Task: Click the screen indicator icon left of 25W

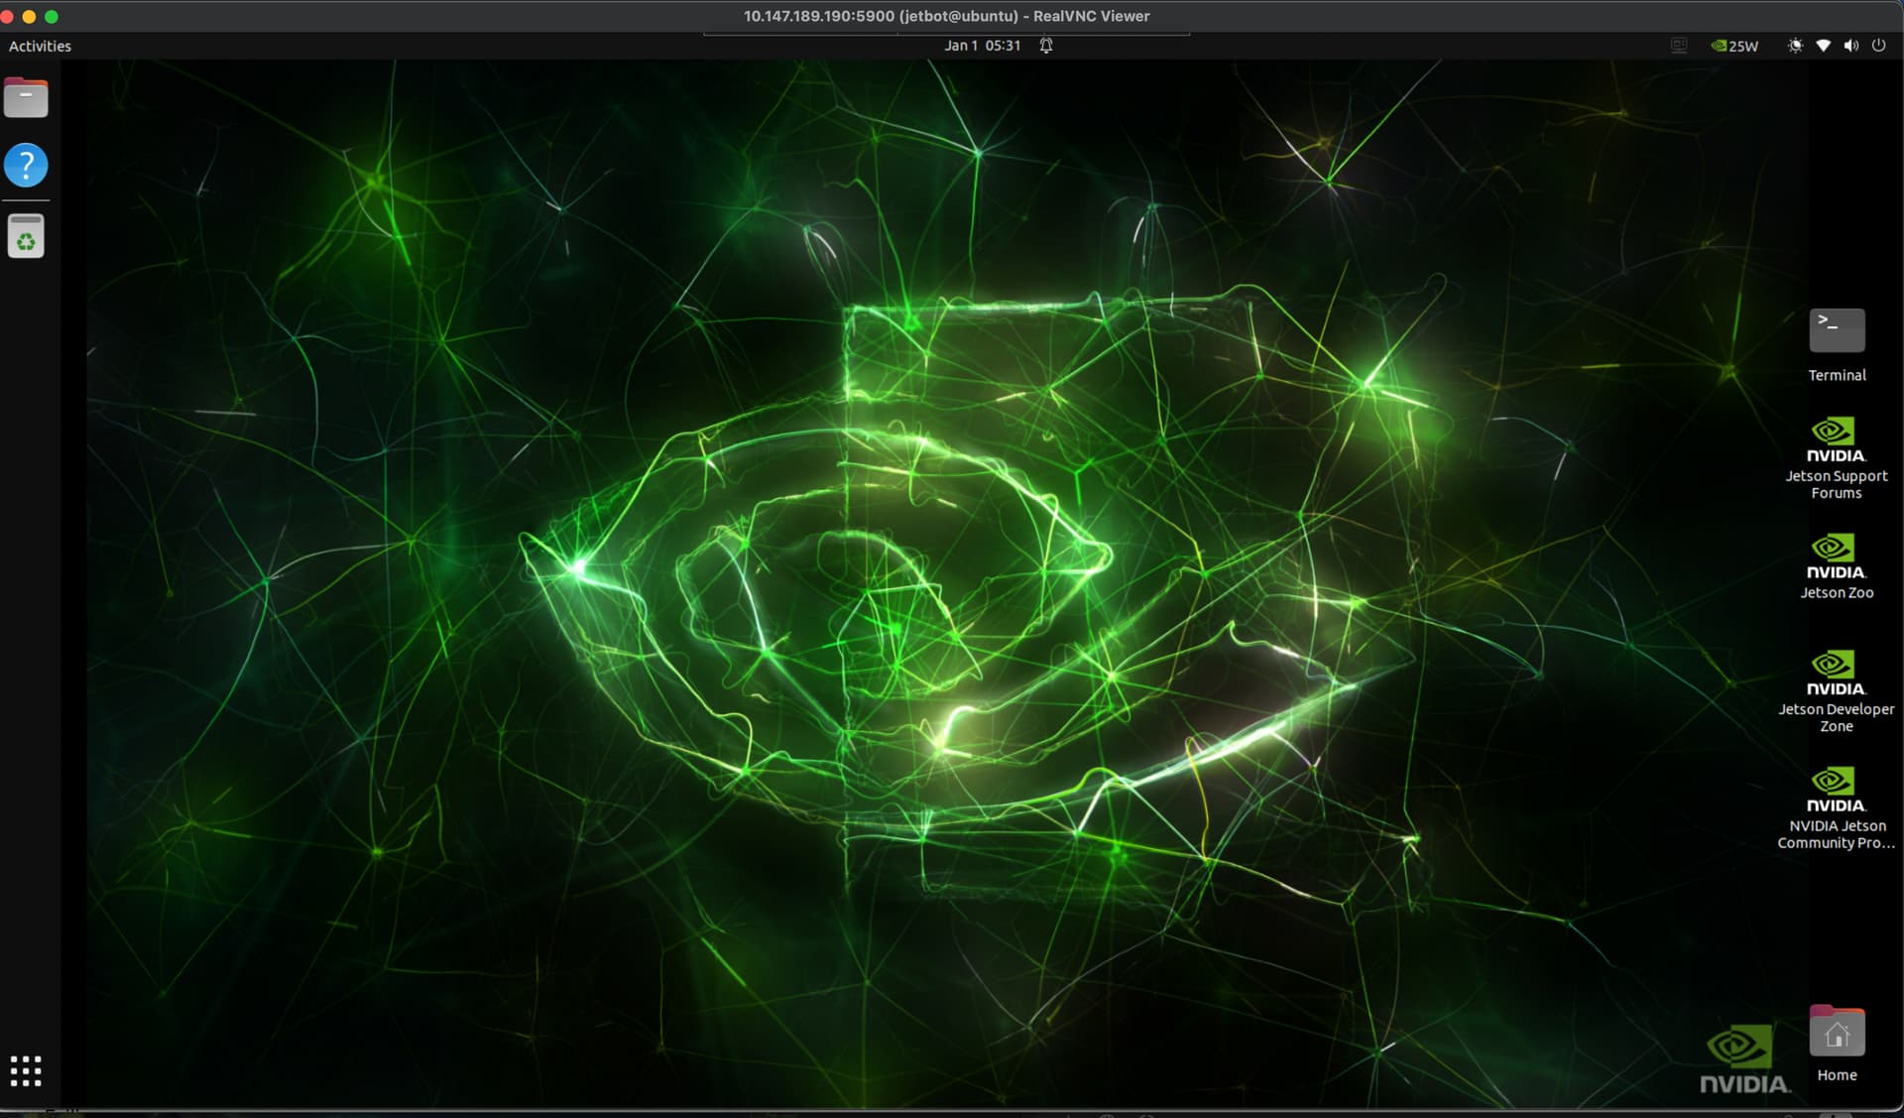Action: point(1679,46)
